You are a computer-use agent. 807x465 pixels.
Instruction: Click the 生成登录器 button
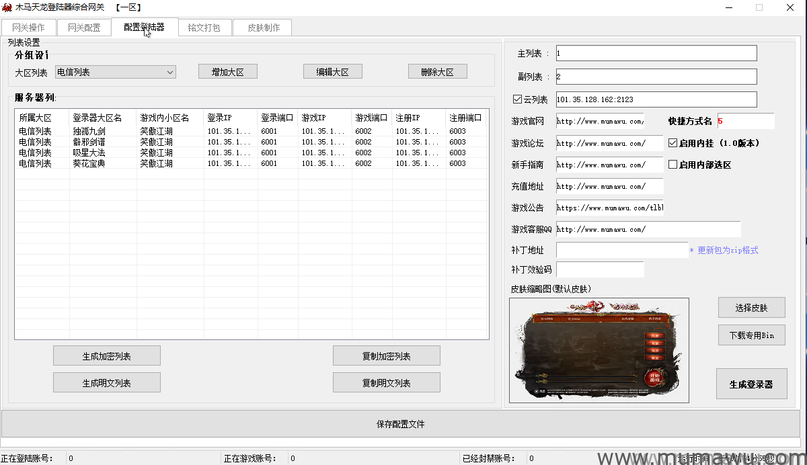click(751, 384)
